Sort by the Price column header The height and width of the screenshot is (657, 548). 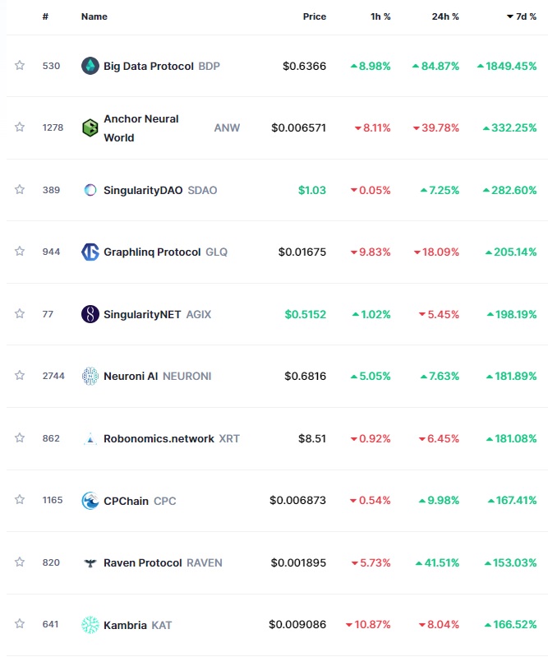tap(315, 16)
